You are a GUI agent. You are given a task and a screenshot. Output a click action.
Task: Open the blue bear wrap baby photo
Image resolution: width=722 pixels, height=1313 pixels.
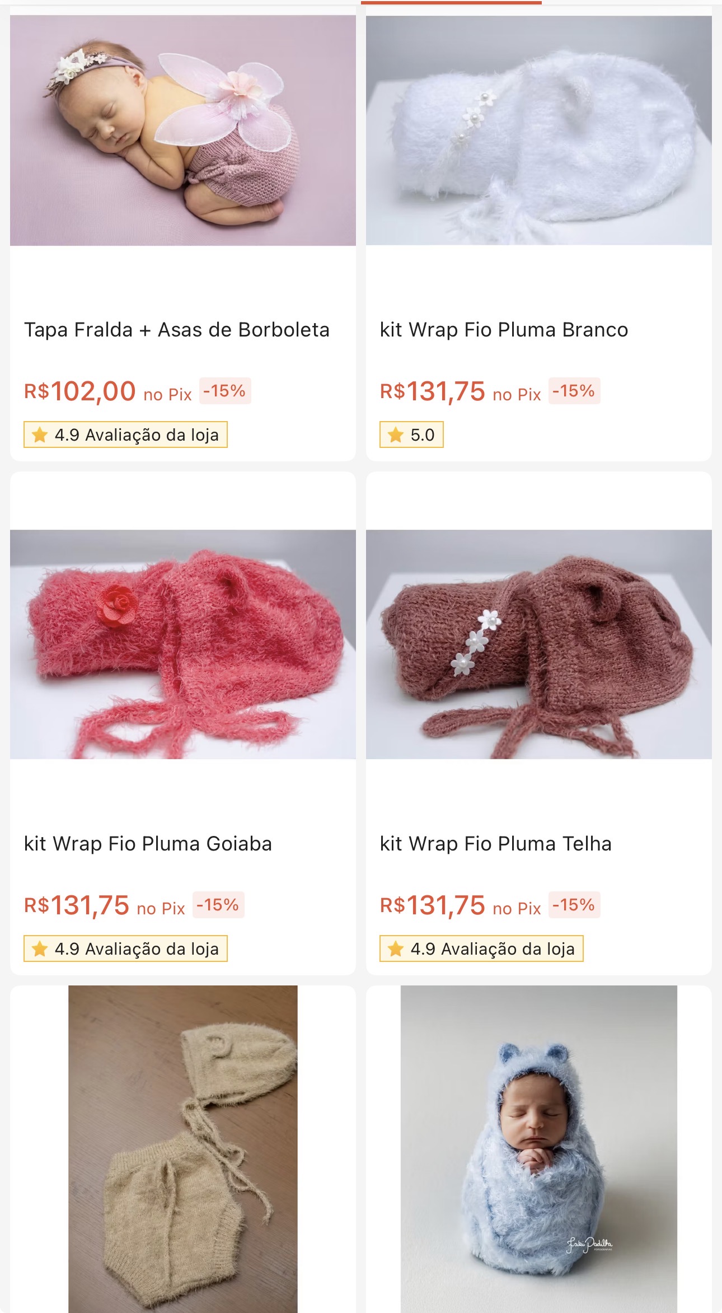pyautogui.click(x=539, y=1149)
